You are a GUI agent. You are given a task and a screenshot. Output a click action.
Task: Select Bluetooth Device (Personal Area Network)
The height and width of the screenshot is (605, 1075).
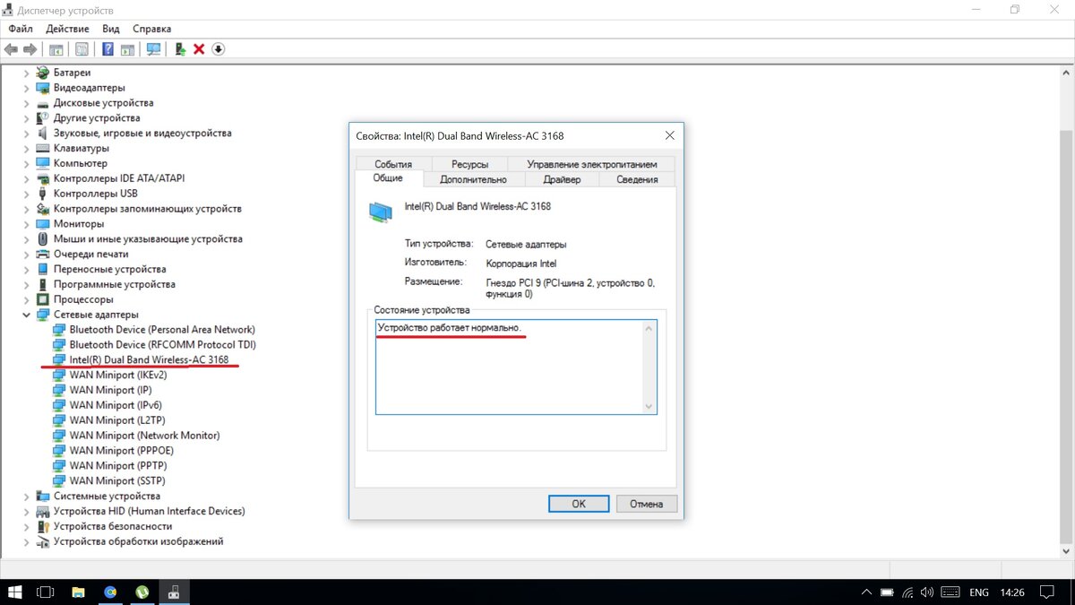pos(162,330)
